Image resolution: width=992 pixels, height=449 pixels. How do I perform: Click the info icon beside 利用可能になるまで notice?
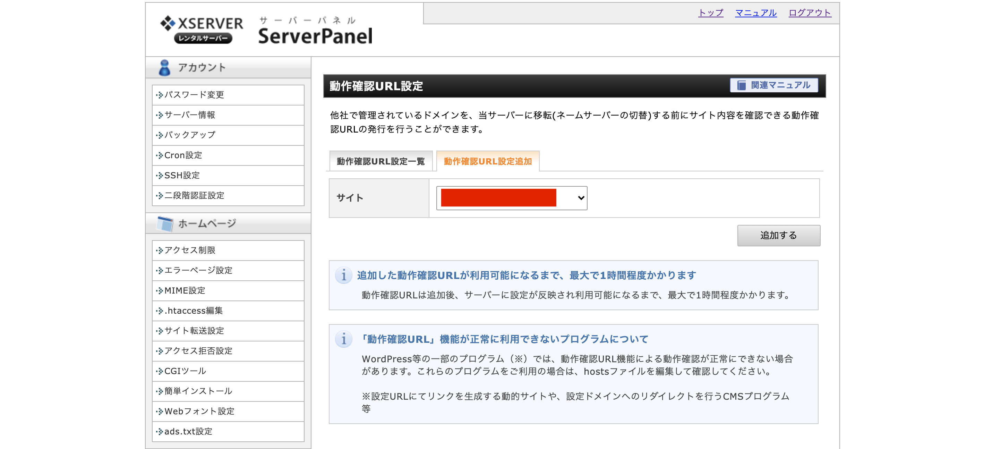coord(344,275)
